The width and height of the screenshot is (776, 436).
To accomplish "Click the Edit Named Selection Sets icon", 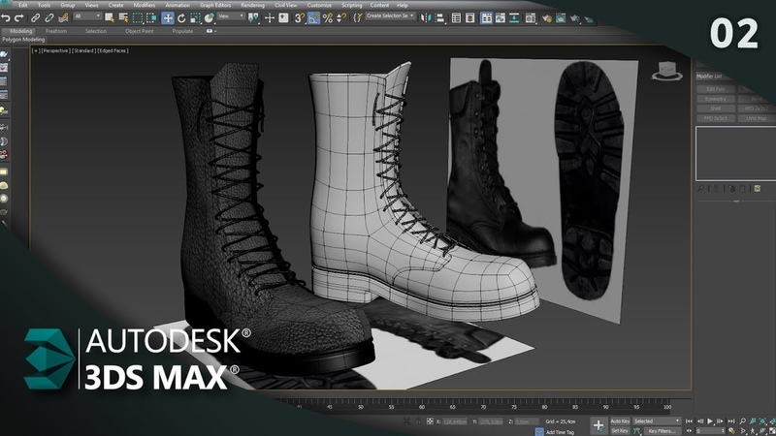I will [358, 18].
